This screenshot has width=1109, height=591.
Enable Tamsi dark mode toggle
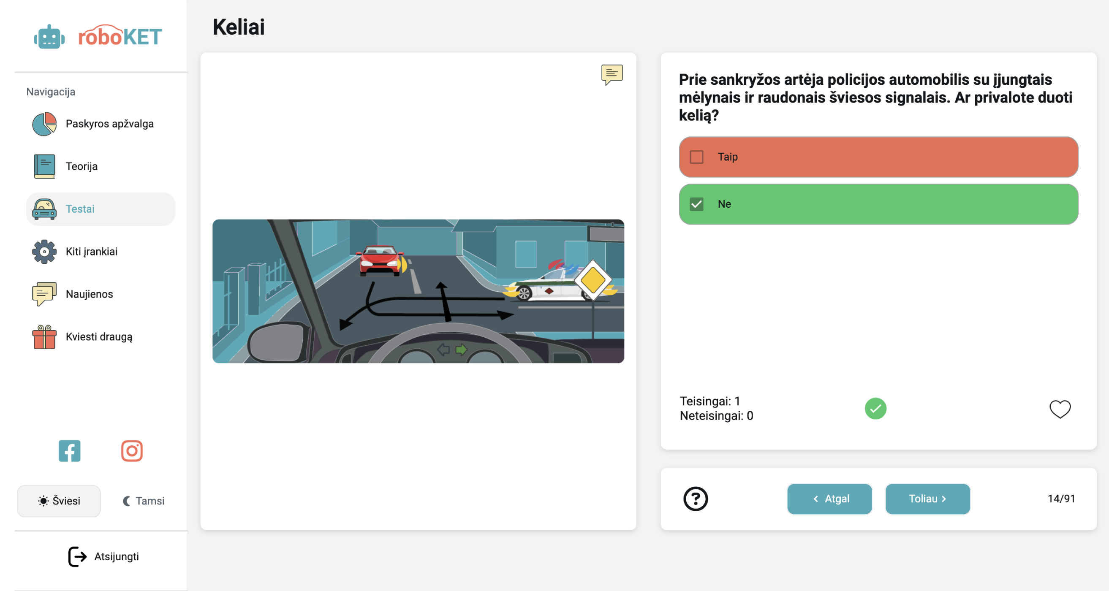pos(141,501)
